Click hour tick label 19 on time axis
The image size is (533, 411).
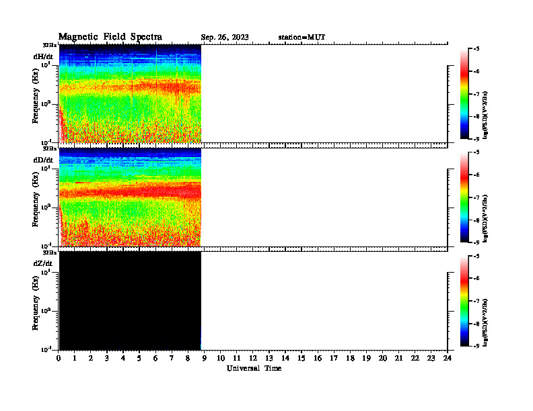(366, 358)
